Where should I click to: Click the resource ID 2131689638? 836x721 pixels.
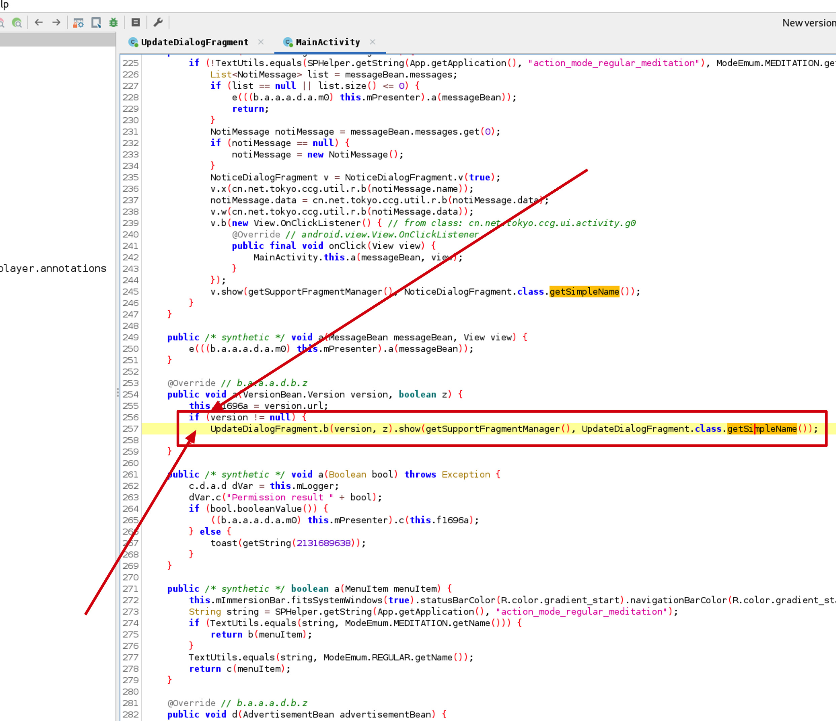click(323, 543)
